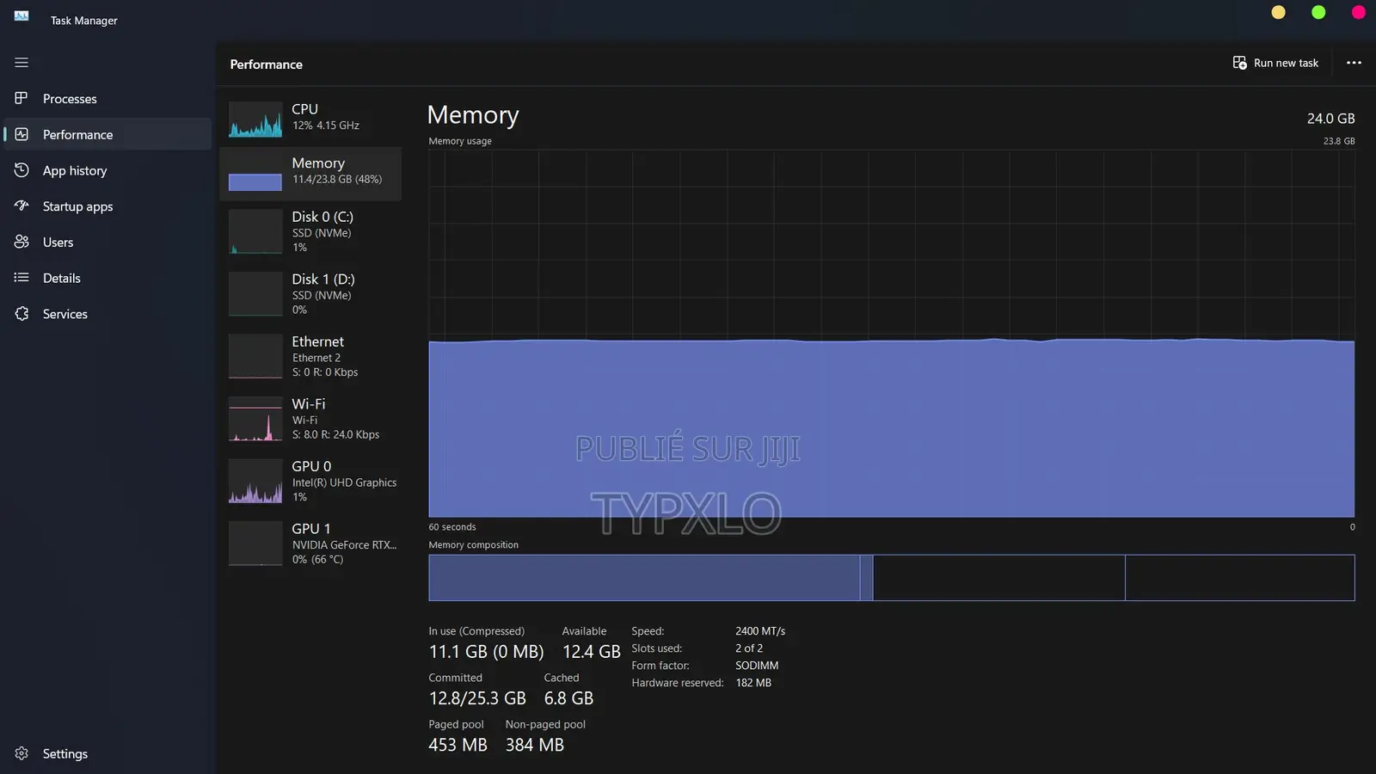
Task: Click the Memory composition bar
Action: [x=891, y=578]
